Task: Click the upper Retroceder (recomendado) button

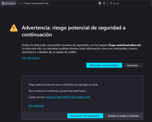Action: click(104, 65)
